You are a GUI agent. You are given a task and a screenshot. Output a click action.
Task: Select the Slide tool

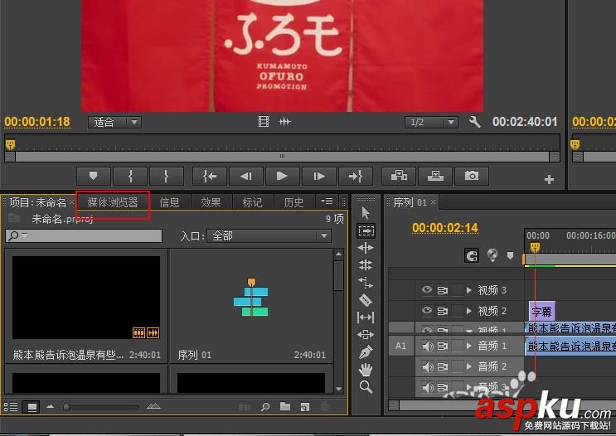(366, 335)
